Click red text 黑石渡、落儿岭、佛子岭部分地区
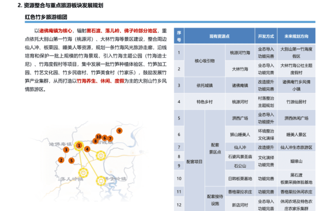Viewport: 334px width, 211px height. pos(122,30)
